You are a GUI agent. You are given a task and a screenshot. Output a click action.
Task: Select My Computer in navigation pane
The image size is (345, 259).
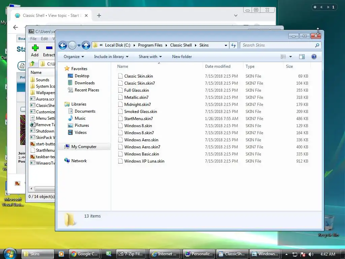84,147
